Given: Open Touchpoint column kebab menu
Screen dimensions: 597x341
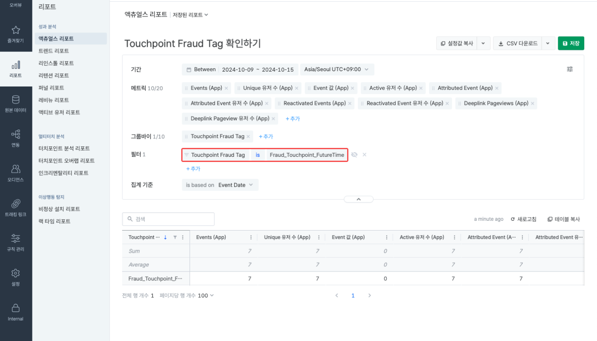Looking at the screenshot, I should pos(183,237).
